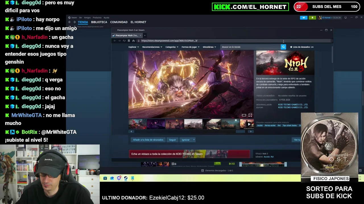Select the first screenshot thumbnail in strip

(x=137, y=124)
